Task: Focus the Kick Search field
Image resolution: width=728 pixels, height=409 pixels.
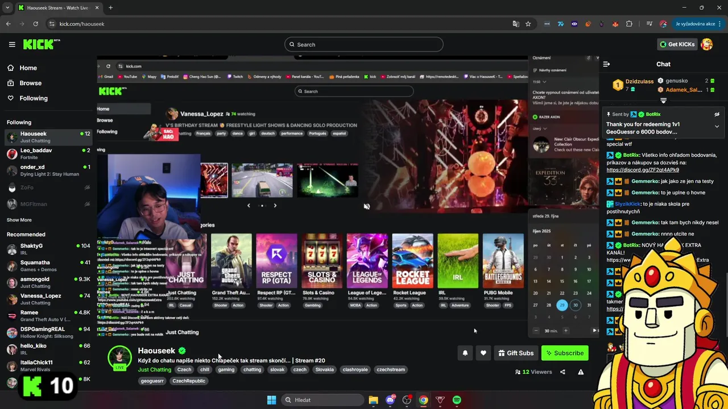Action: pos(363,44)
